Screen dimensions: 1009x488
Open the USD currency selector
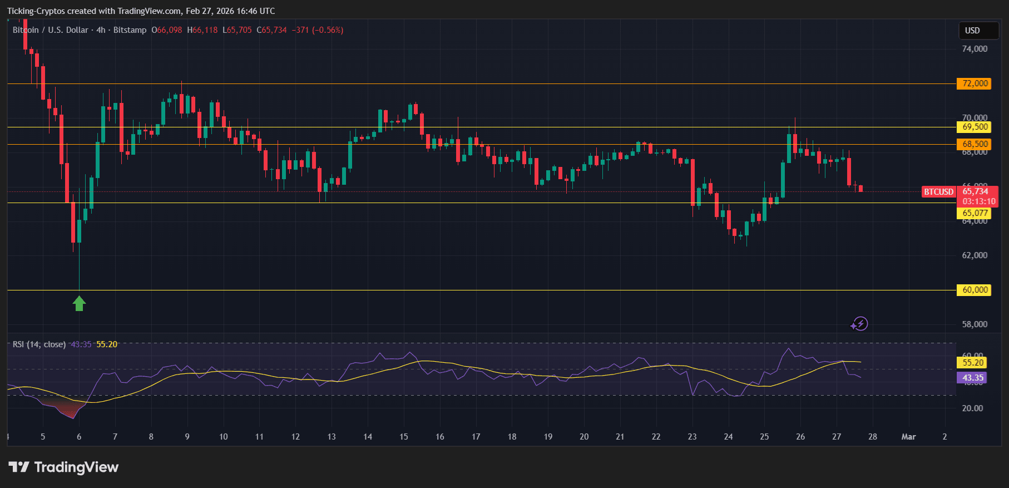click(x=978, y=31)
